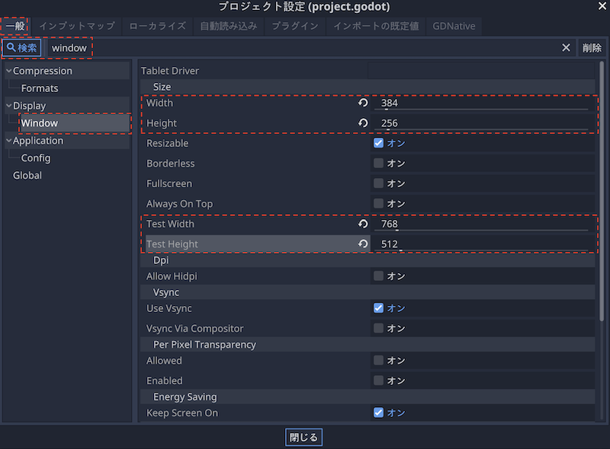Toggle the Use Vsync checkbox

(378, 308)
